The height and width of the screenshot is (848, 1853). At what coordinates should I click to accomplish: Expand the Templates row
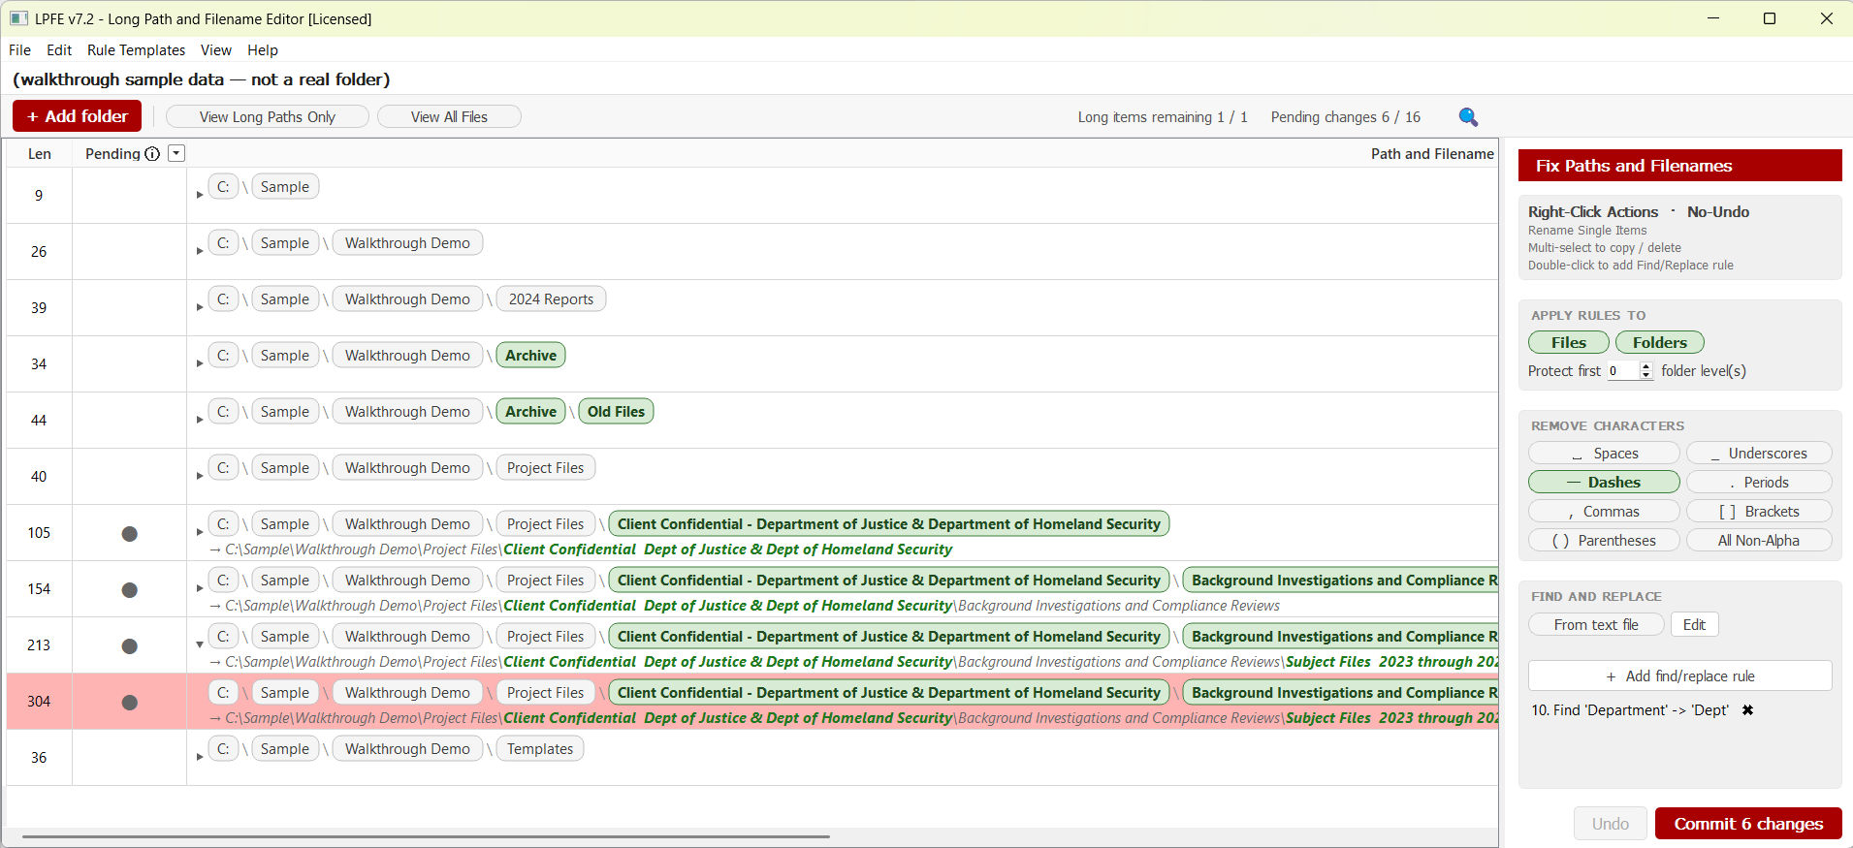[200, 758]
